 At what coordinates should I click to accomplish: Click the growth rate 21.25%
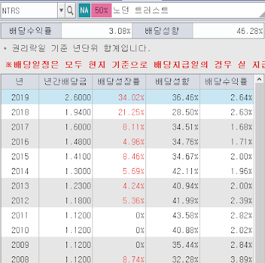(132, 112)
